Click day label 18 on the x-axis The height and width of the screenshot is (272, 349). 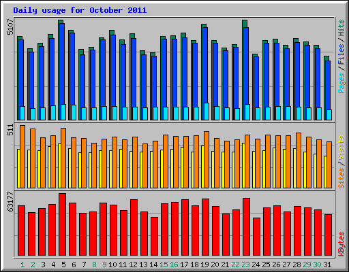click(x=194, y=265)
